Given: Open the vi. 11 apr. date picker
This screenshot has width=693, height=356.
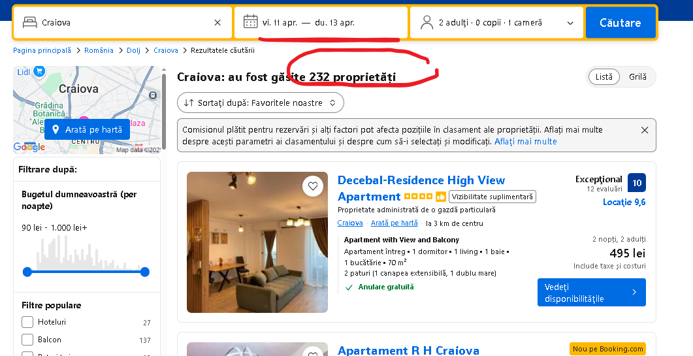Looking at the screenshot, I should (x=280, y=23).
